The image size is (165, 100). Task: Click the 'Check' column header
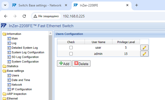point(71,42)
